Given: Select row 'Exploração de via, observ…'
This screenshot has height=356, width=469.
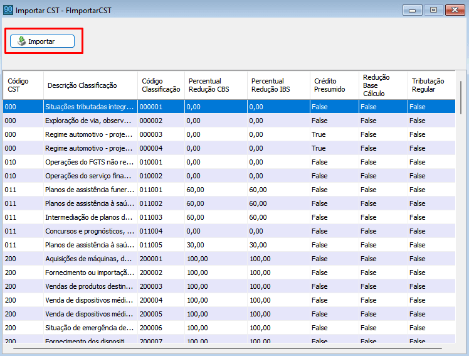Looking at the screenshot, I should point(229,121).
